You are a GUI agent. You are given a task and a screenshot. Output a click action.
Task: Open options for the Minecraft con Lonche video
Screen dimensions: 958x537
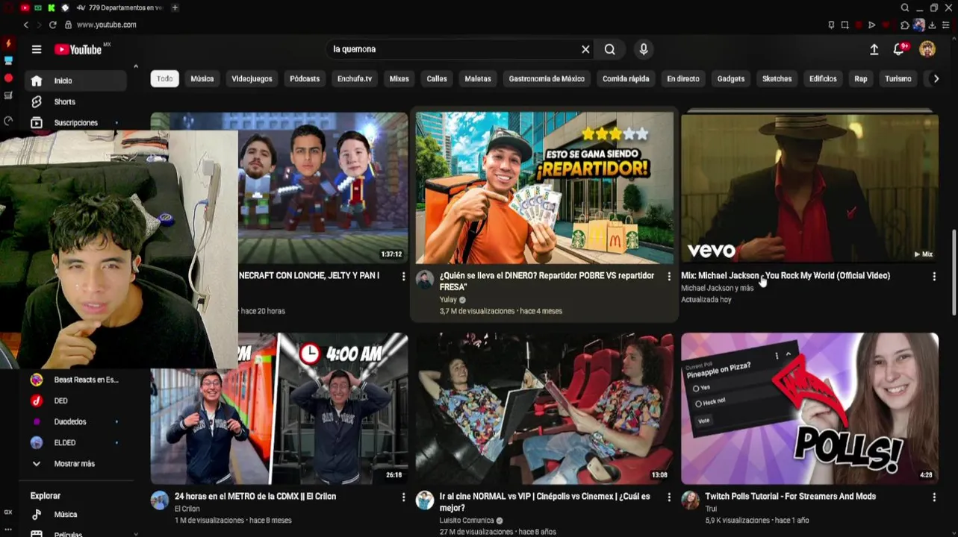tap(404, 277)
